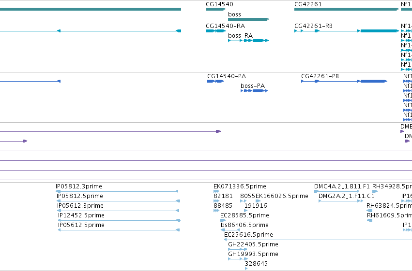The image size is (412, 271).
Task: Click the EC28585.5prime EST label
Action: point(244,215)
